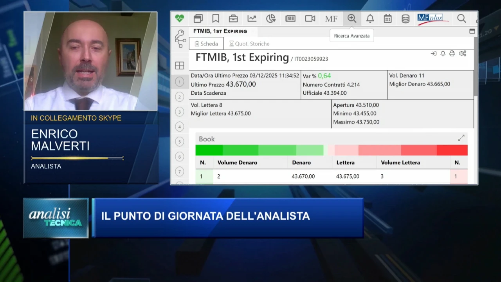This screenshot has height=282, width=501.
Task: Click the Ricerca Avanzata magnifier icon
Action: (352, 18)
